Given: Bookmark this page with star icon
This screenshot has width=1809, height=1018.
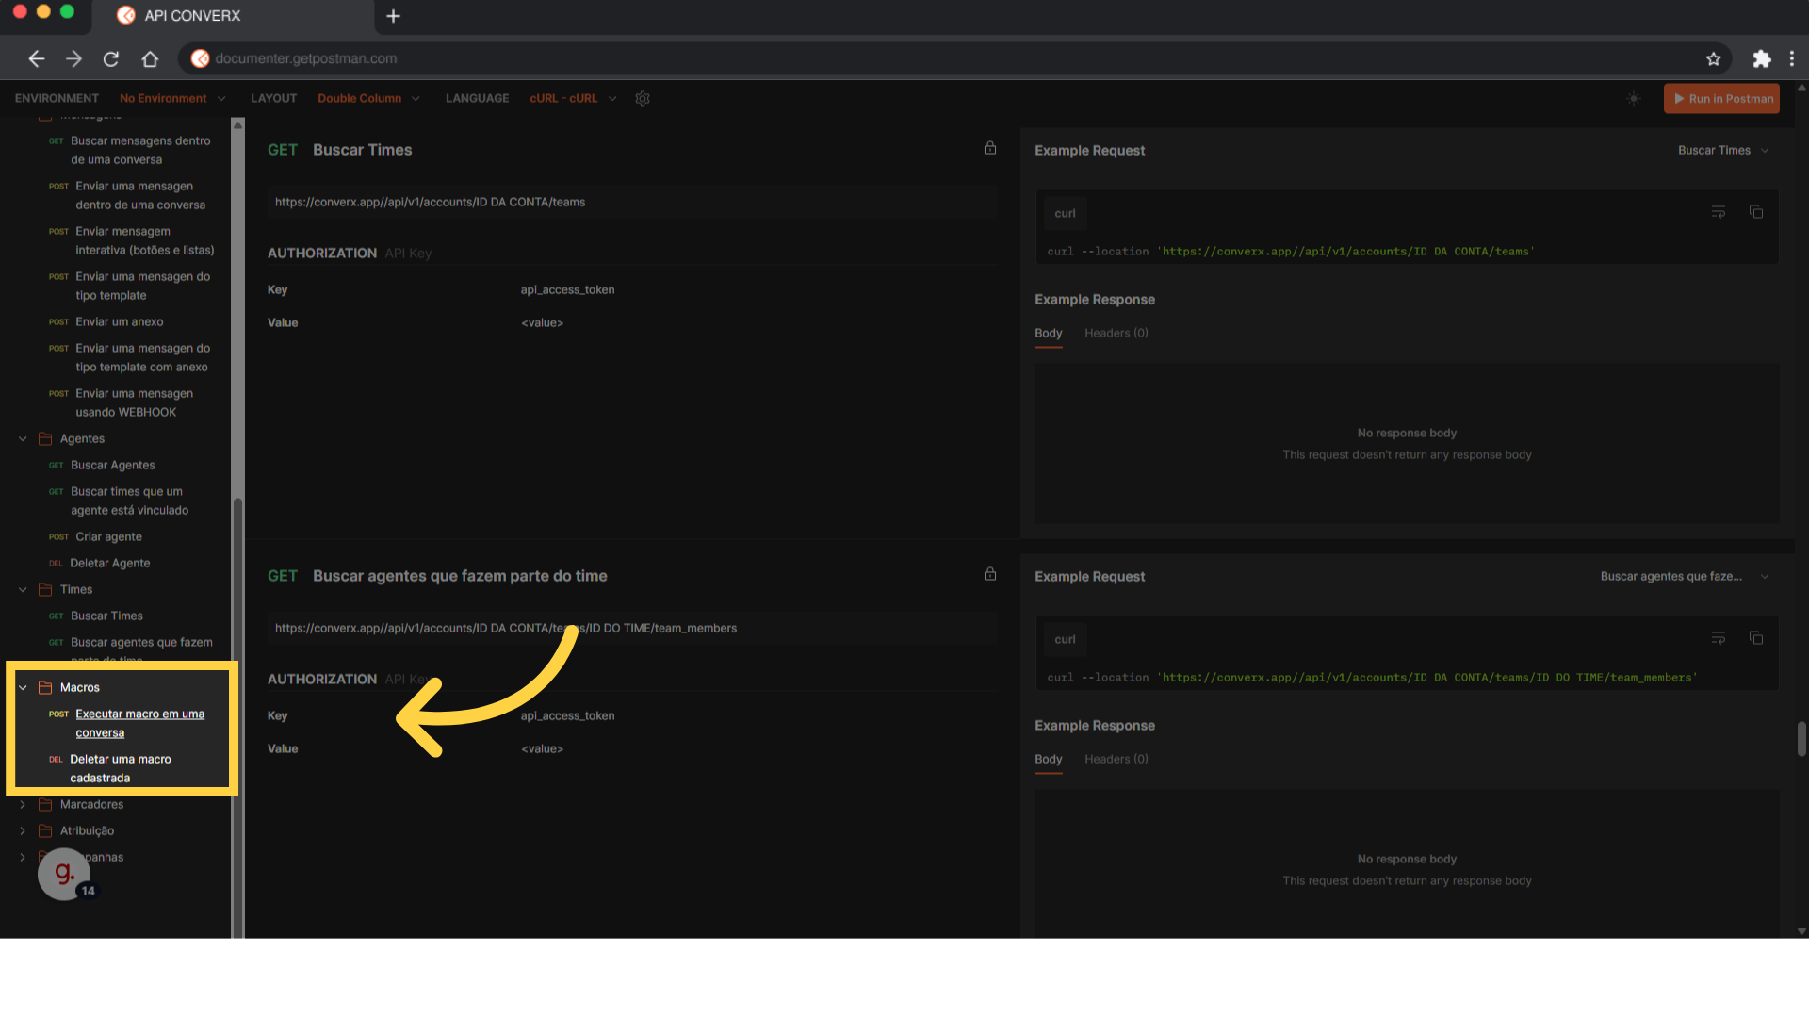Looking at the screenshot, I should click(1713, 58).
